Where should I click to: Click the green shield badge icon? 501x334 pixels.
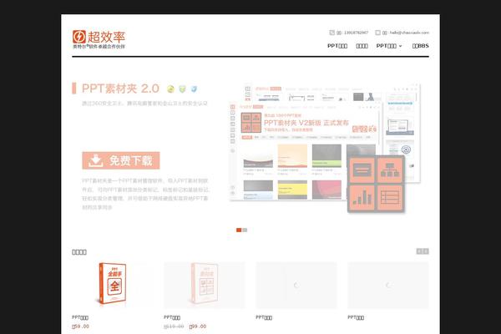tap(182, 89)
